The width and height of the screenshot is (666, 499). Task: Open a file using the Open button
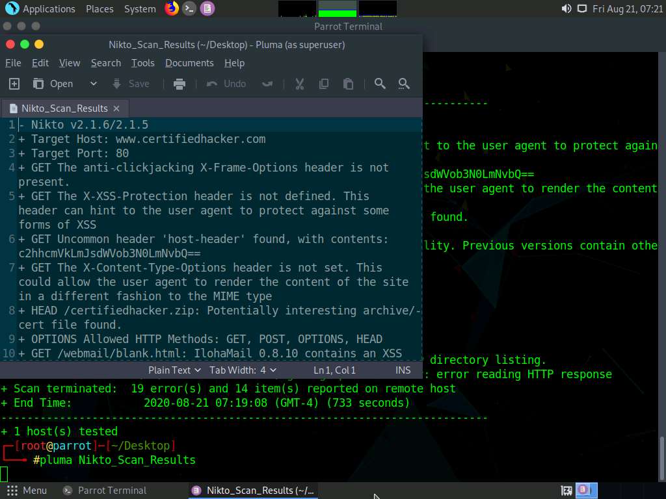(53, 84)
